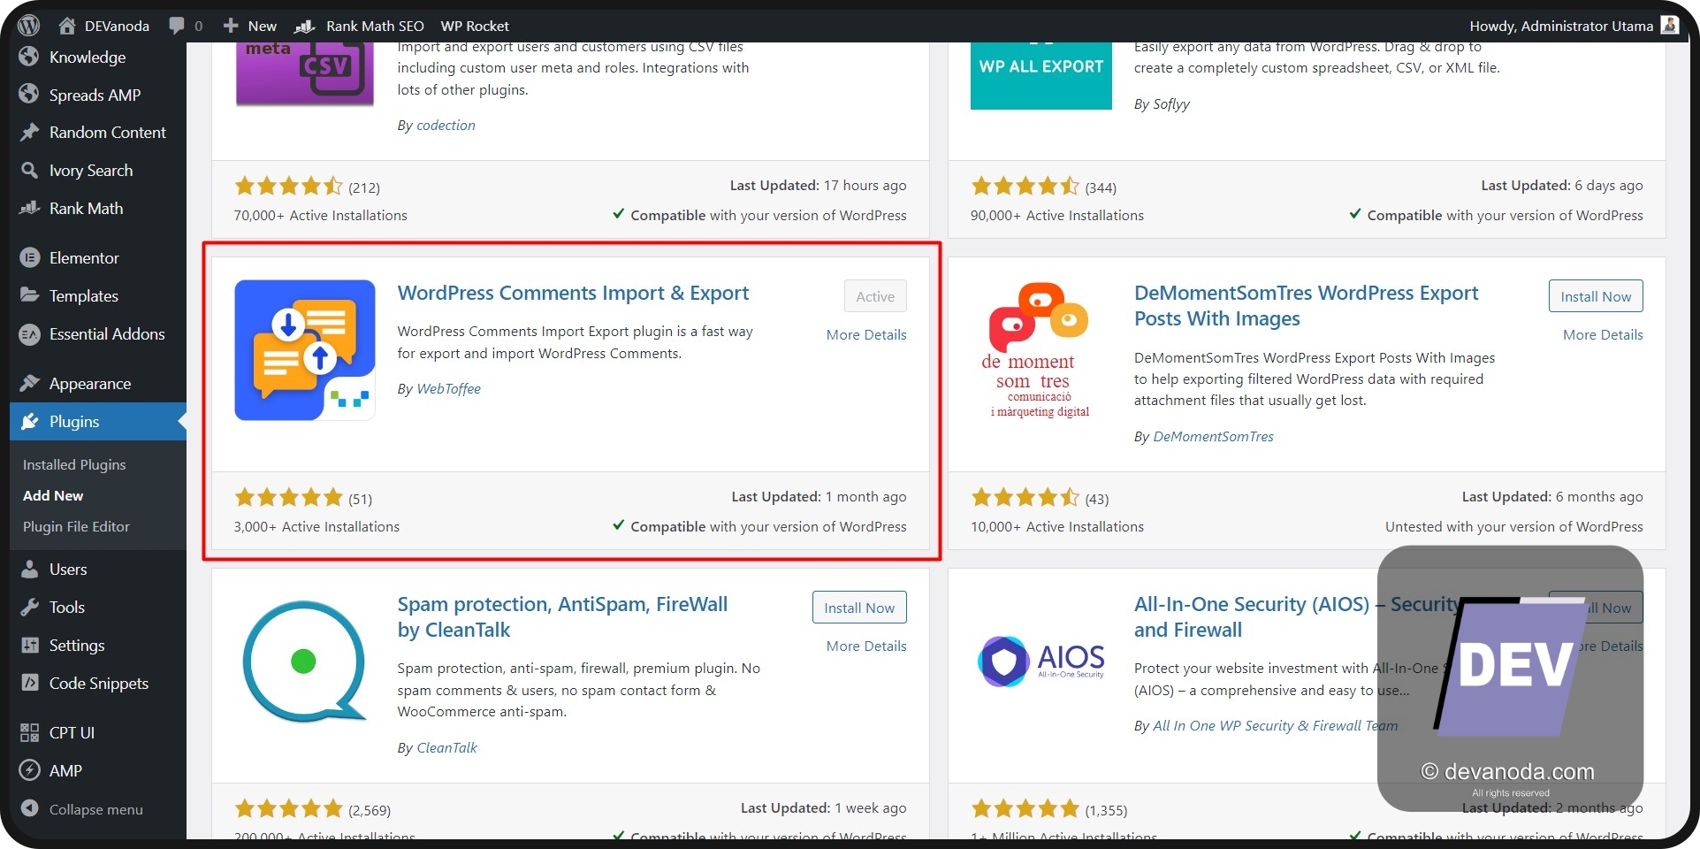Screen dimensions: 1700x849
Task: Open Code Snippets menu item
Action: coord(99,683)
